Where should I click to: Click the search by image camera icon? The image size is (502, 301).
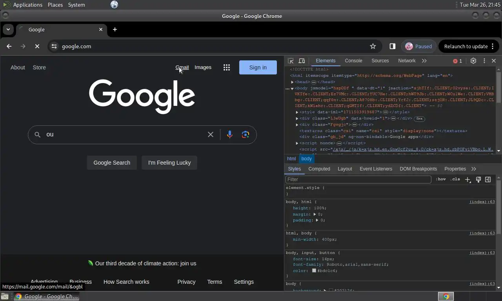(246, 134)
